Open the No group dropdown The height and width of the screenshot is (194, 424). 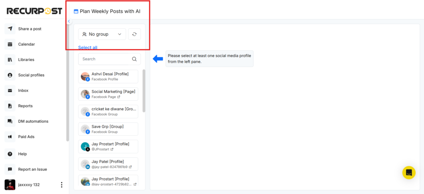coord(102,34)
